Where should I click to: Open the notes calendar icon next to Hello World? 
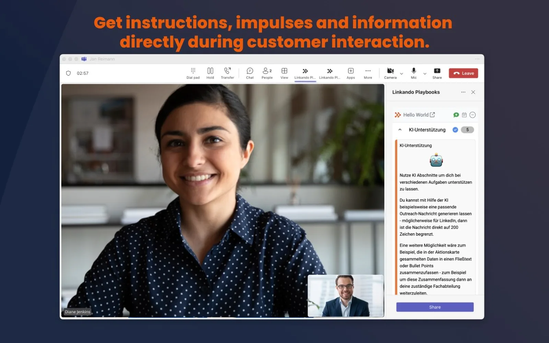pyautogui.click(x=464, y=115)
